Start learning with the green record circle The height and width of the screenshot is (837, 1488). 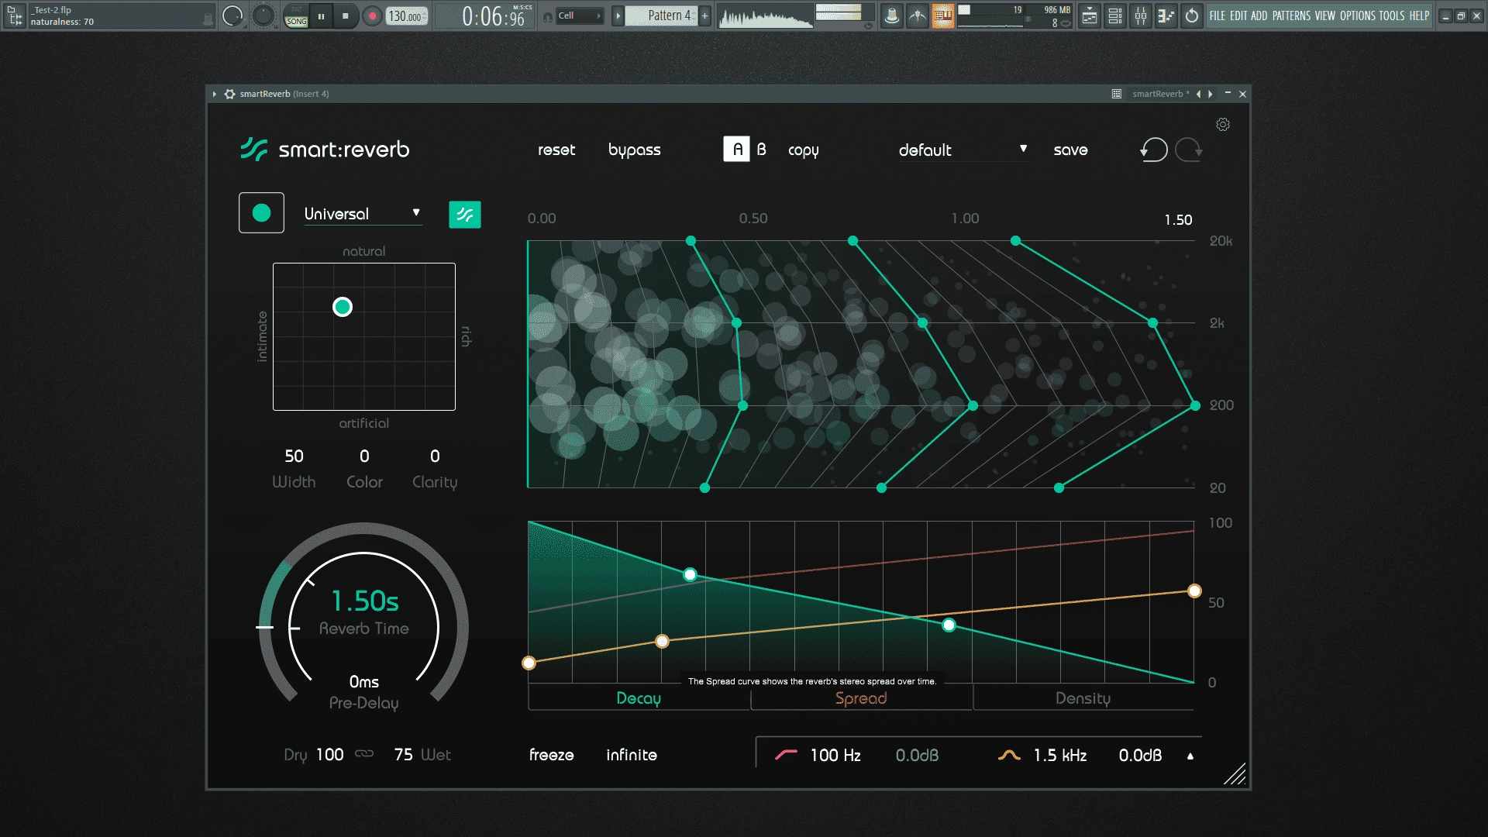pos(261,213)
